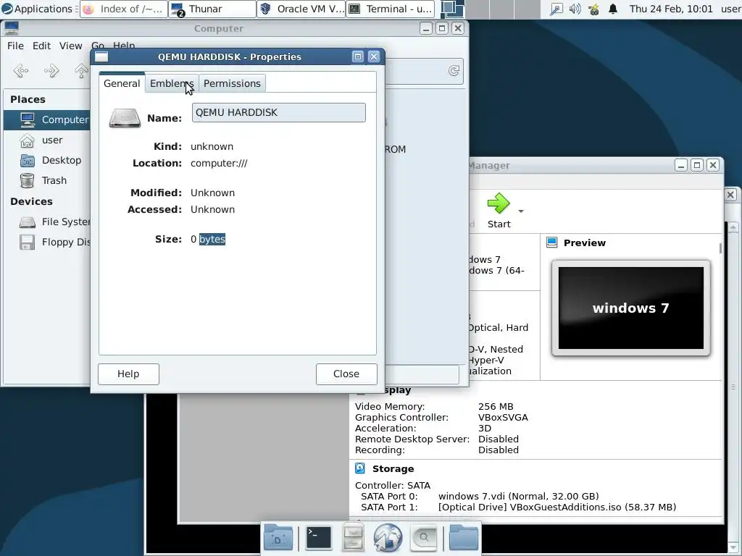Open the Permissions tab
742x556 pixels.
point(232,84)
